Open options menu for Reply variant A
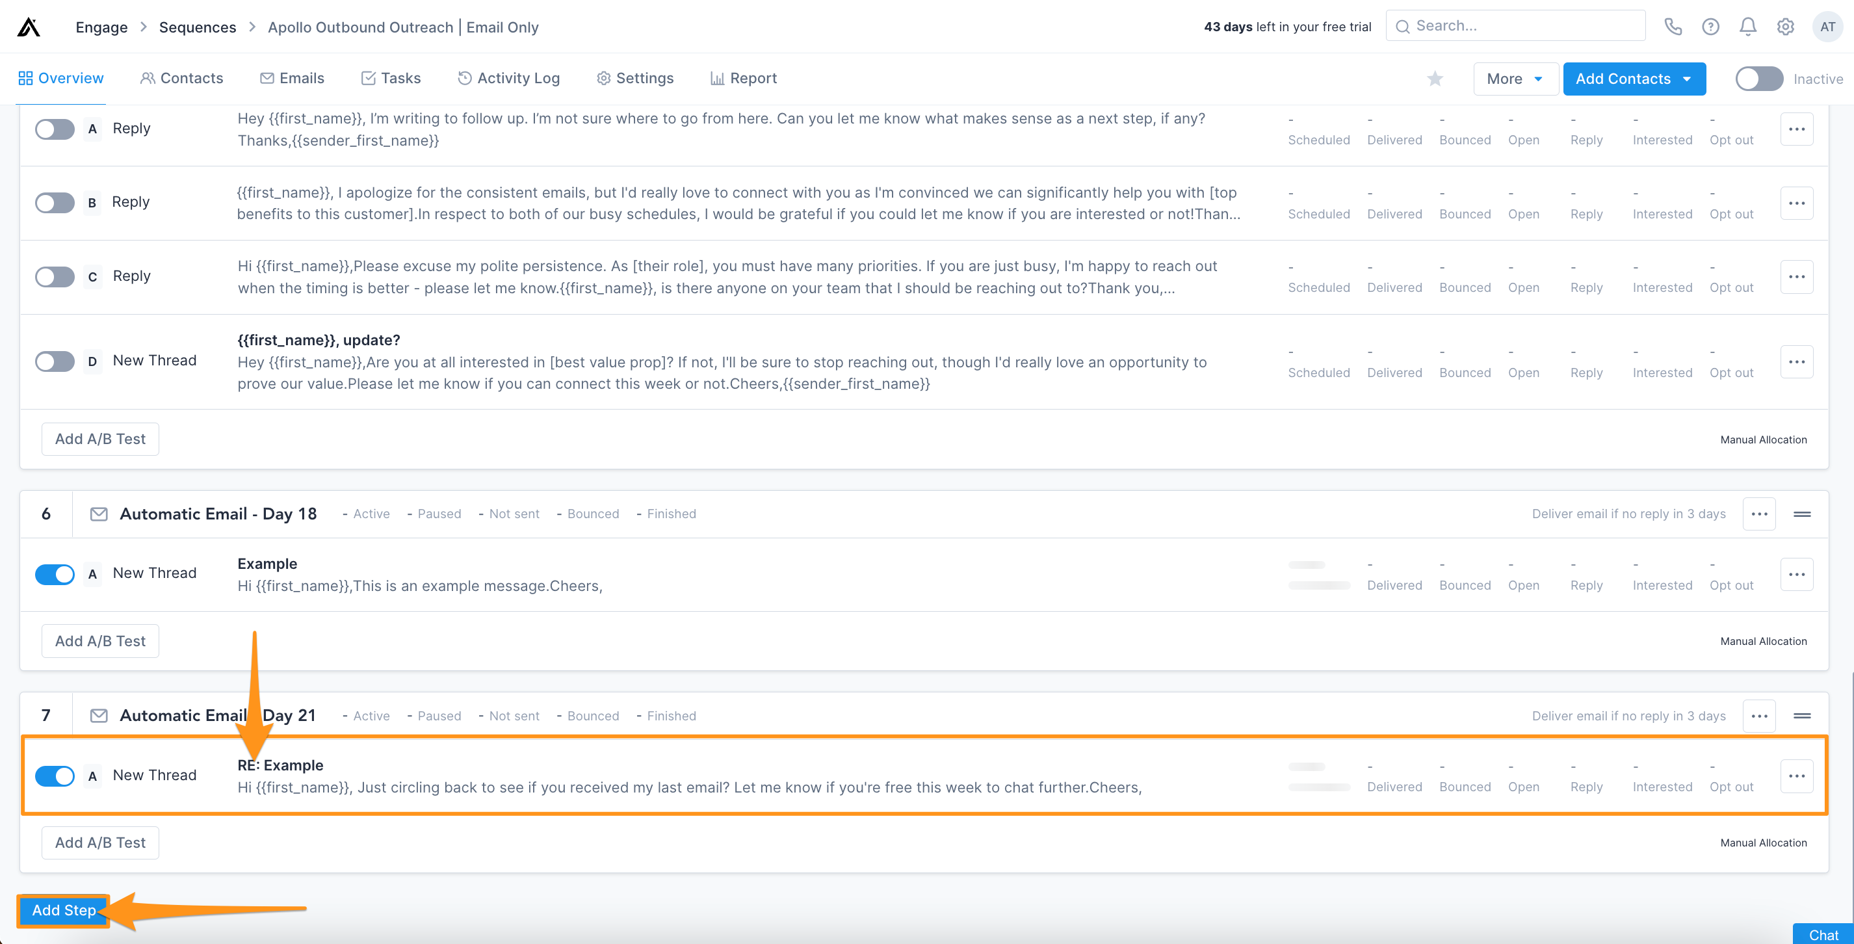The height and width of the screenshot is (944, 1854). point(1796,129)
